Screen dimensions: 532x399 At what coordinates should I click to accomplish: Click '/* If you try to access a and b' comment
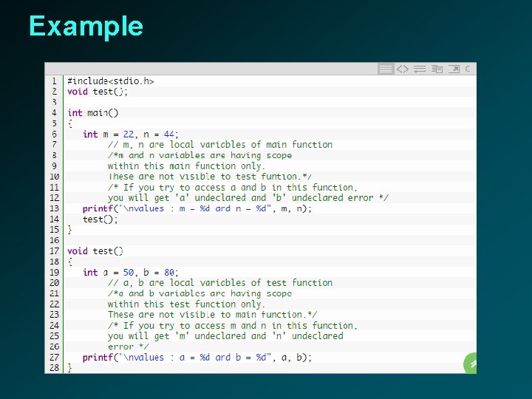coord(233,188)
